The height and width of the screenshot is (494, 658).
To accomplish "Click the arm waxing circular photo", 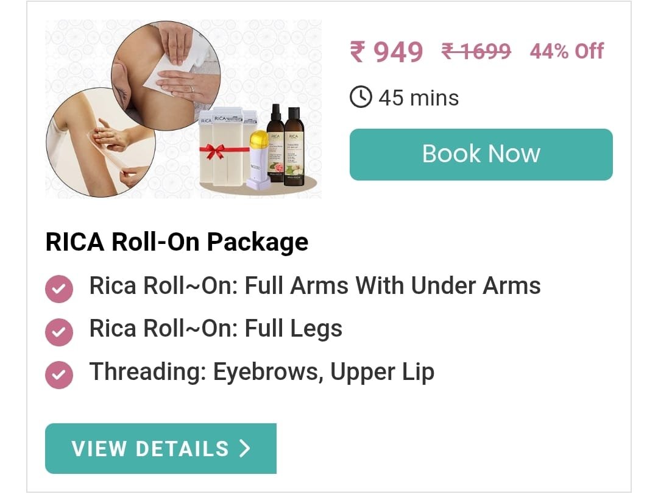I will [101, 142].
